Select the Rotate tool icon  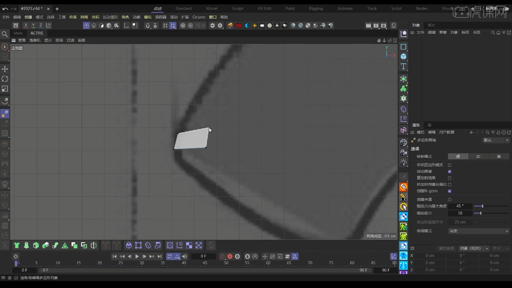pyautogui.click(x=5, y=79)
